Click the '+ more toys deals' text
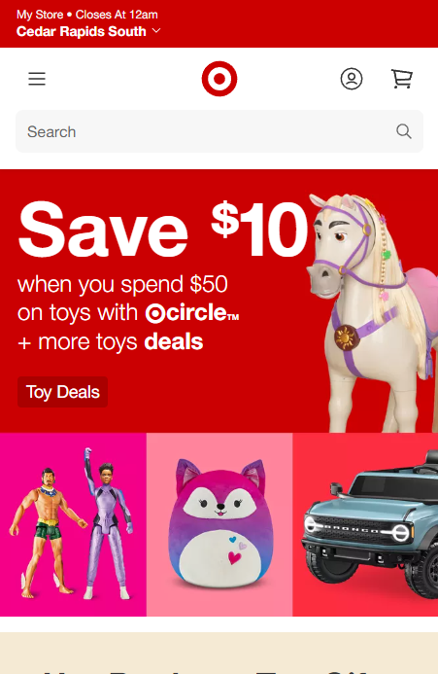 111,342
